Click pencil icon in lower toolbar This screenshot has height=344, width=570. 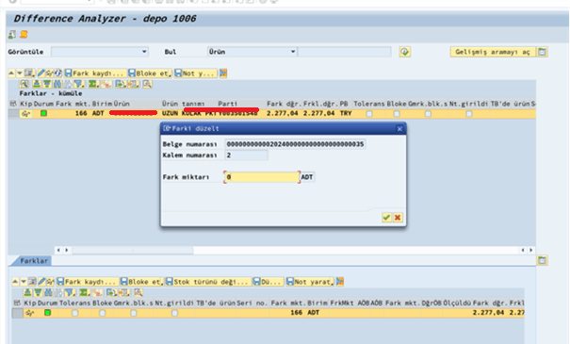pos(41,282)
